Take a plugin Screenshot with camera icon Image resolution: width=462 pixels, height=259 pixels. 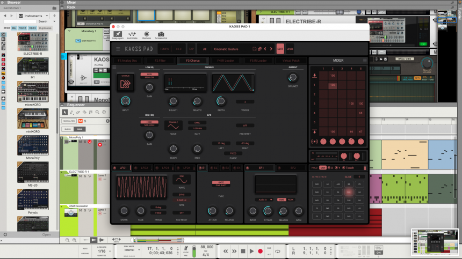pos(161,34)
